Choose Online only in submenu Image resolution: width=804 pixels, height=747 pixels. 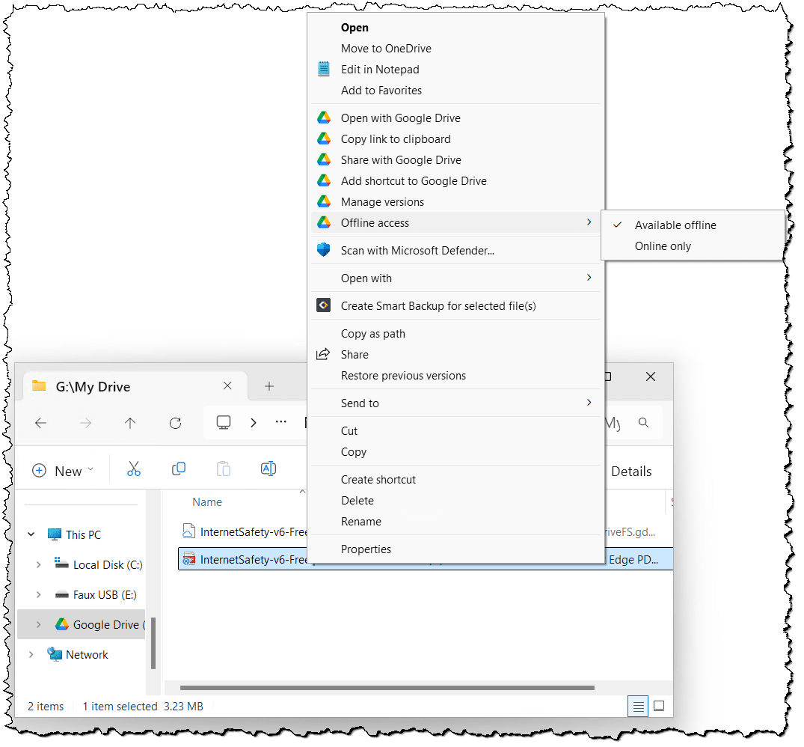coord(663,246)
